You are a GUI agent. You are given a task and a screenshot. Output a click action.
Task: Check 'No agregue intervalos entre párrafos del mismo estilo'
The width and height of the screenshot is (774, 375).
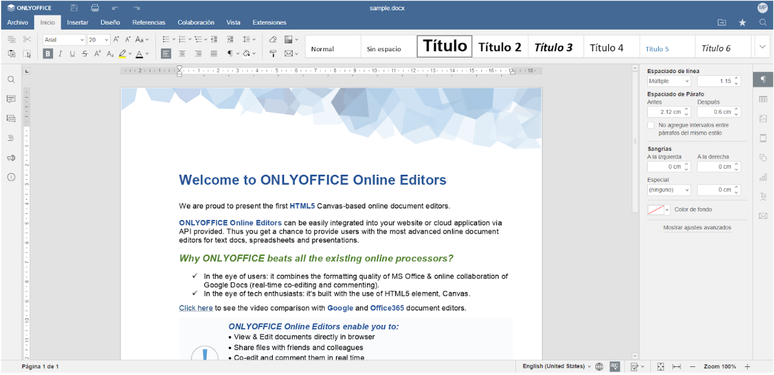[650, 125]
